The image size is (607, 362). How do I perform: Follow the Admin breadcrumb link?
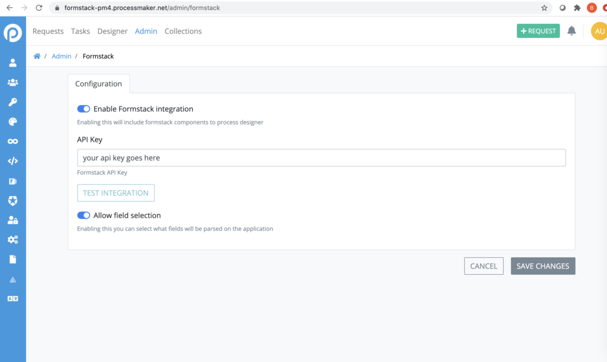click(x=62, y=56)
